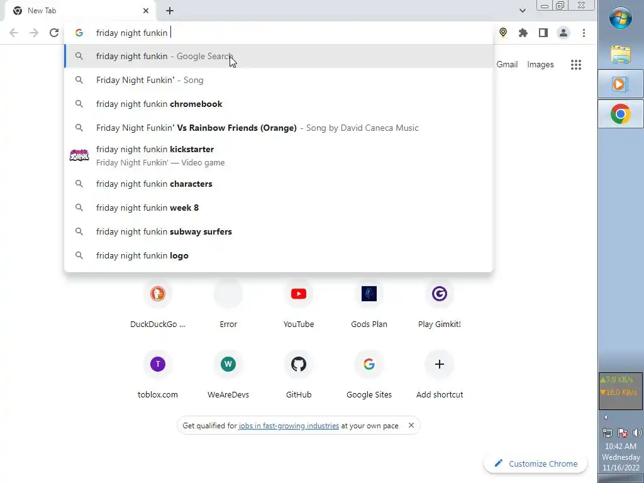Pick the 'friday night funkin chromebook' suggestion
The image size is (644, 483).
pyautogui.click(x=279, y=104)
